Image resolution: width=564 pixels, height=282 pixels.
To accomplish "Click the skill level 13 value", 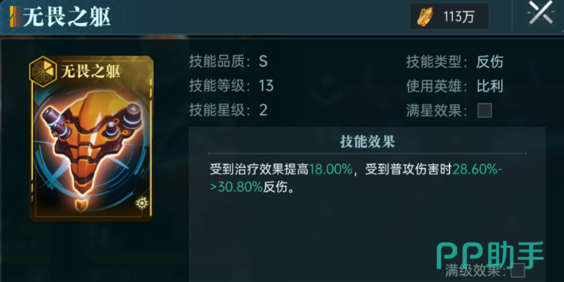I will (266, 86).
